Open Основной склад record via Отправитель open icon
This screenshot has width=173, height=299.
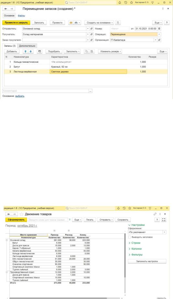click(x=92, y=29)
